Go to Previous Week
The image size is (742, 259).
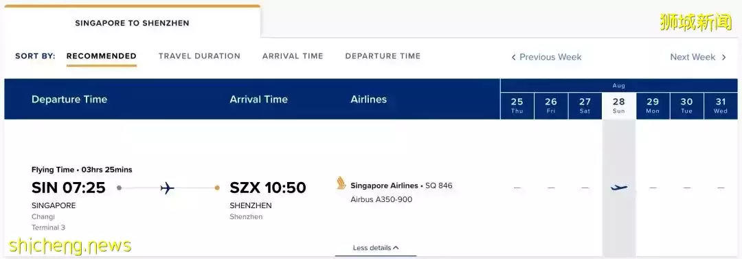[x=546, y=57]
